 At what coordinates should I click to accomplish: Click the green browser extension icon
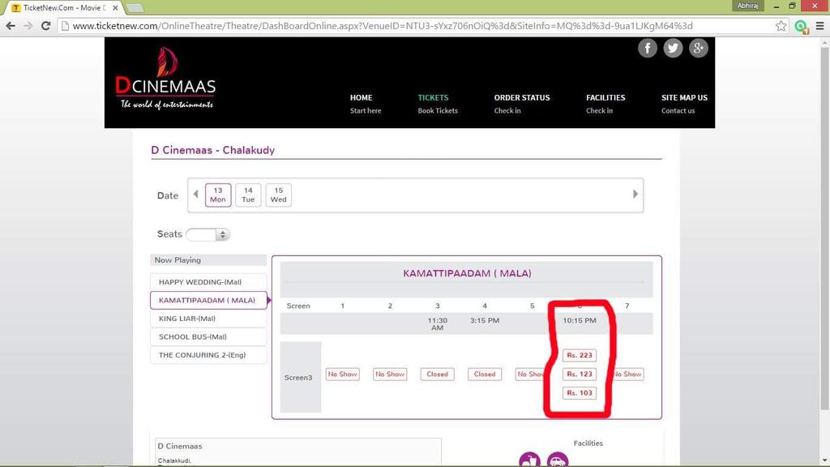click(801, 26)
